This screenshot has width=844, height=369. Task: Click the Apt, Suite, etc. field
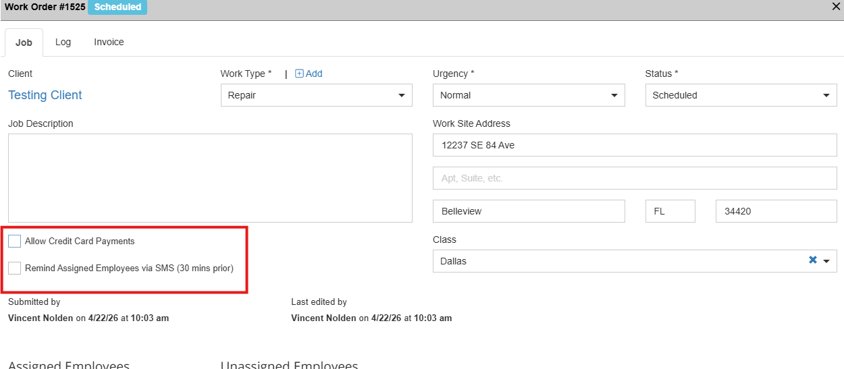[635, 178]
